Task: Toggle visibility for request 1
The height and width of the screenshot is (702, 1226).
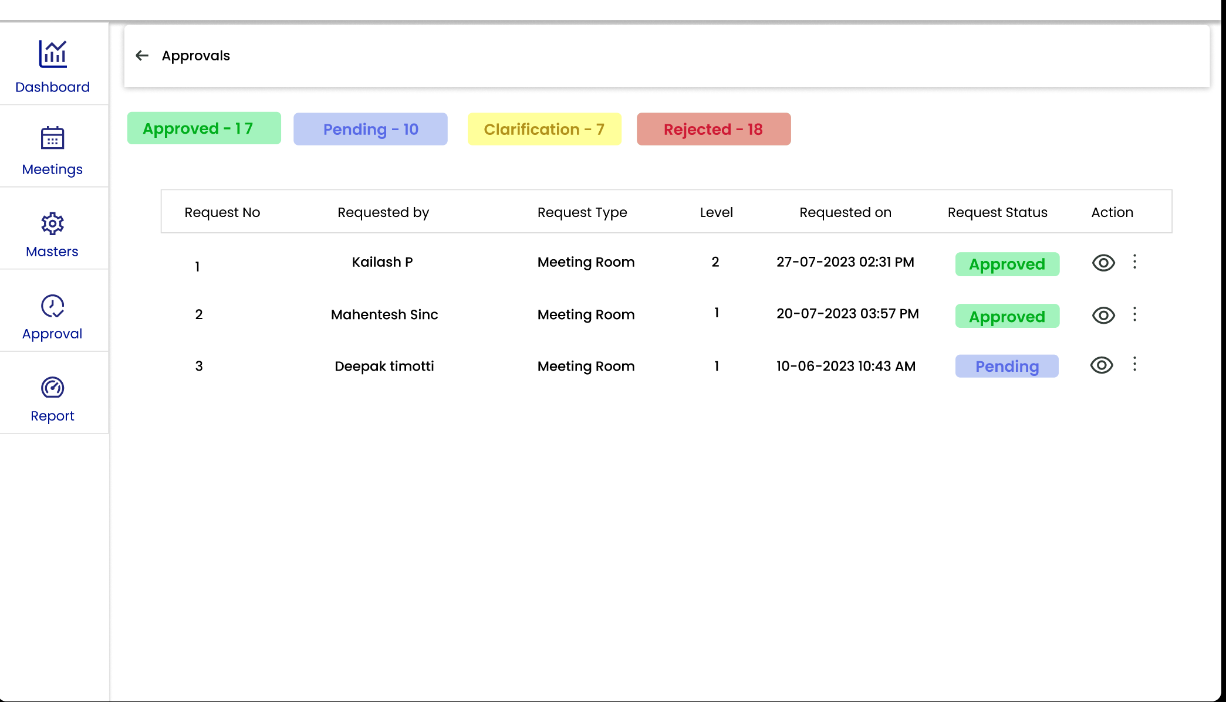Action: [x=1102, y=263]
